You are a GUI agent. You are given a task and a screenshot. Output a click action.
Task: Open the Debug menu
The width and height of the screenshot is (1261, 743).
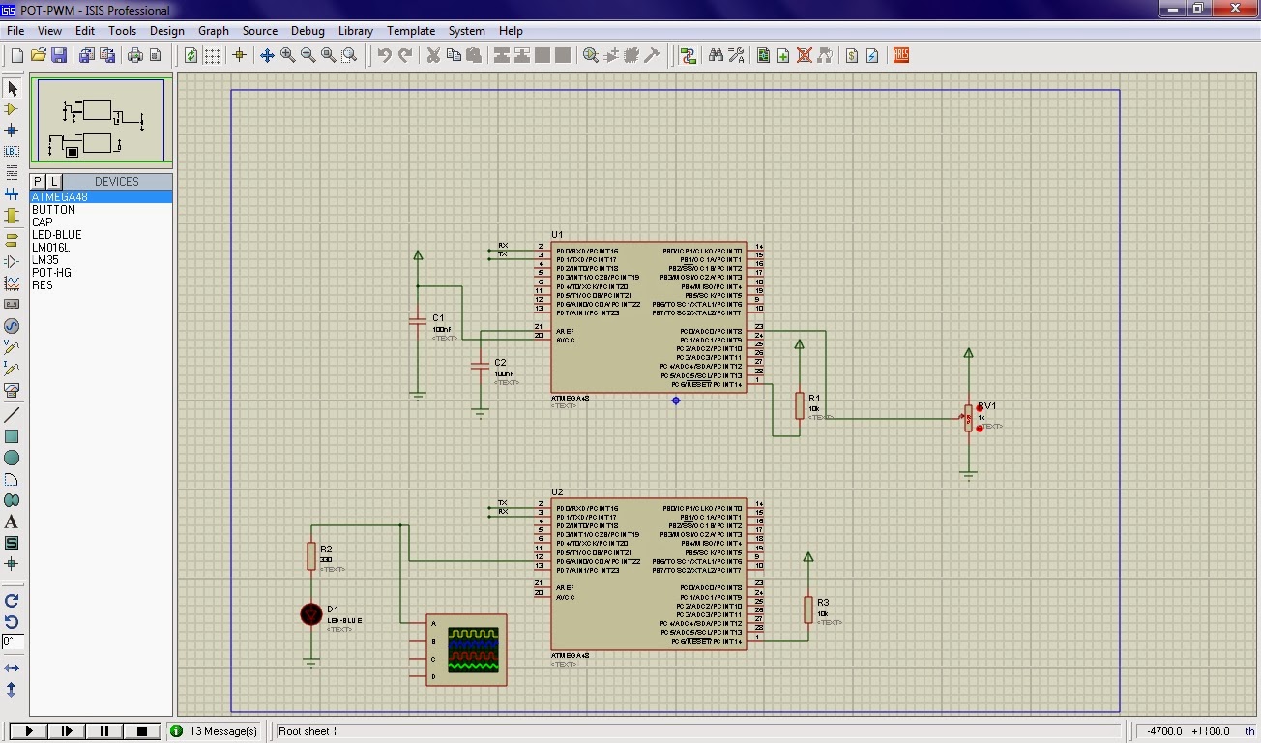(x=308, y=30)
